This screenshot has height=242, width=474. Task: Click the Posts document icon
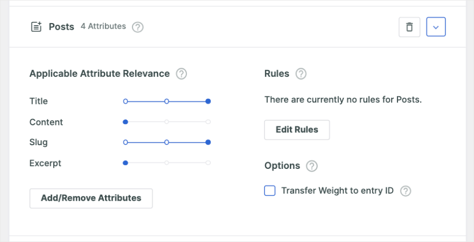coord(36,27)
